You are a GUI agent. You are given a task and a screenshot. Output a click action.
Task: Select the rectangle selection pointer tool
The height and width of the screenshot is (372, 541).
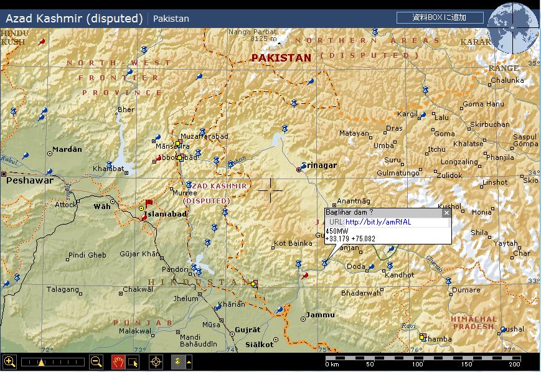tap(133, 361)
